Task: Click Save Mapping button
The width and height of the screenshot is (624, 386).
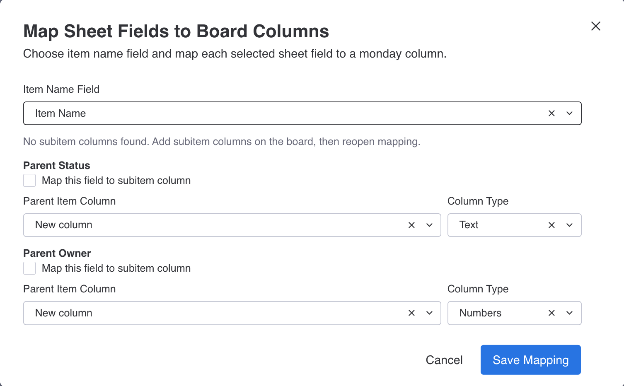Action: point(530,360)
